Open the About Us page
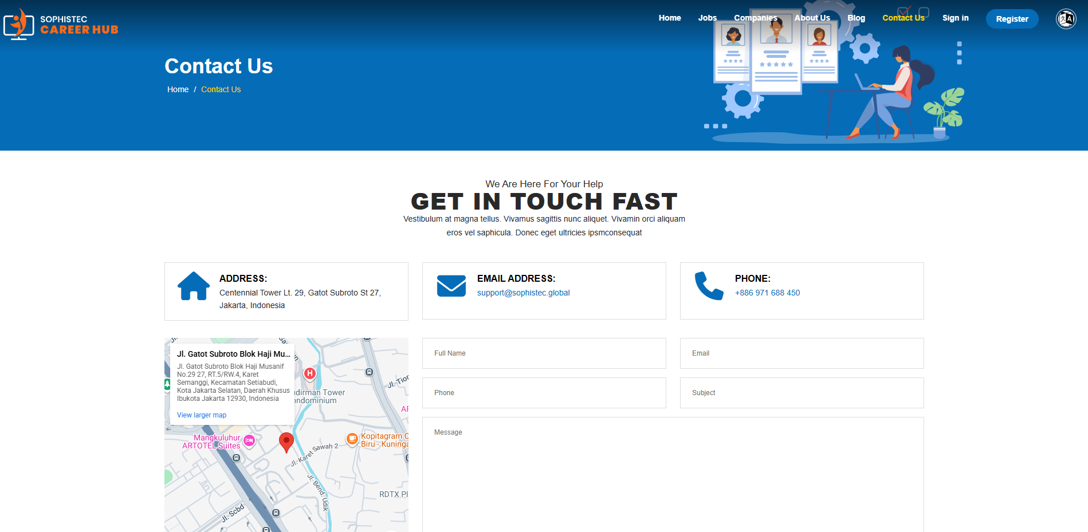The height and width of the screenshot is (532, 1088). click(812, 18)
